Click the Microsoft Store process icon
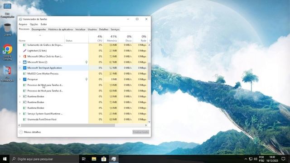Viewport: 290px width, 163px height. click(24, 62)
